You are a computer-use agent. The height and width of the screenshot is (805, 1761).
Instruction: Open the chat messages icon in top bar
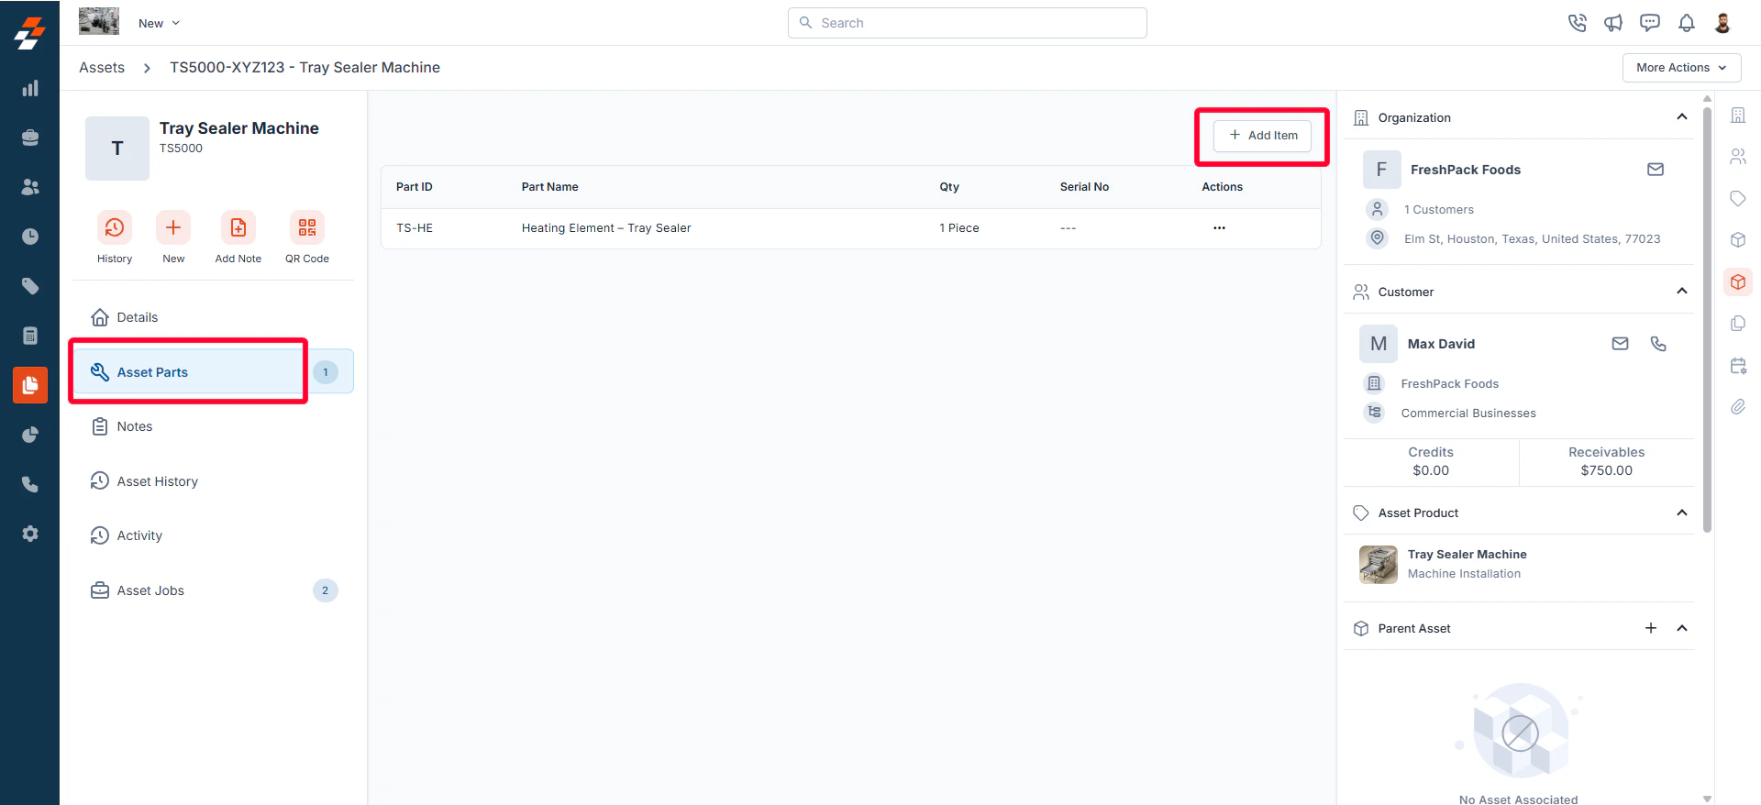click(x=1650, y=23)
